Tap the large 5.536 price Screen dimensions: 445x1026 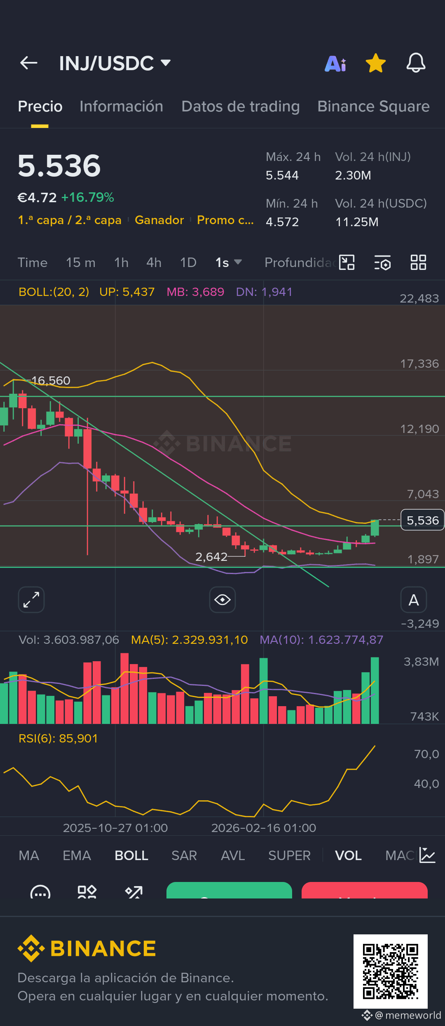(x=59, y=166)
